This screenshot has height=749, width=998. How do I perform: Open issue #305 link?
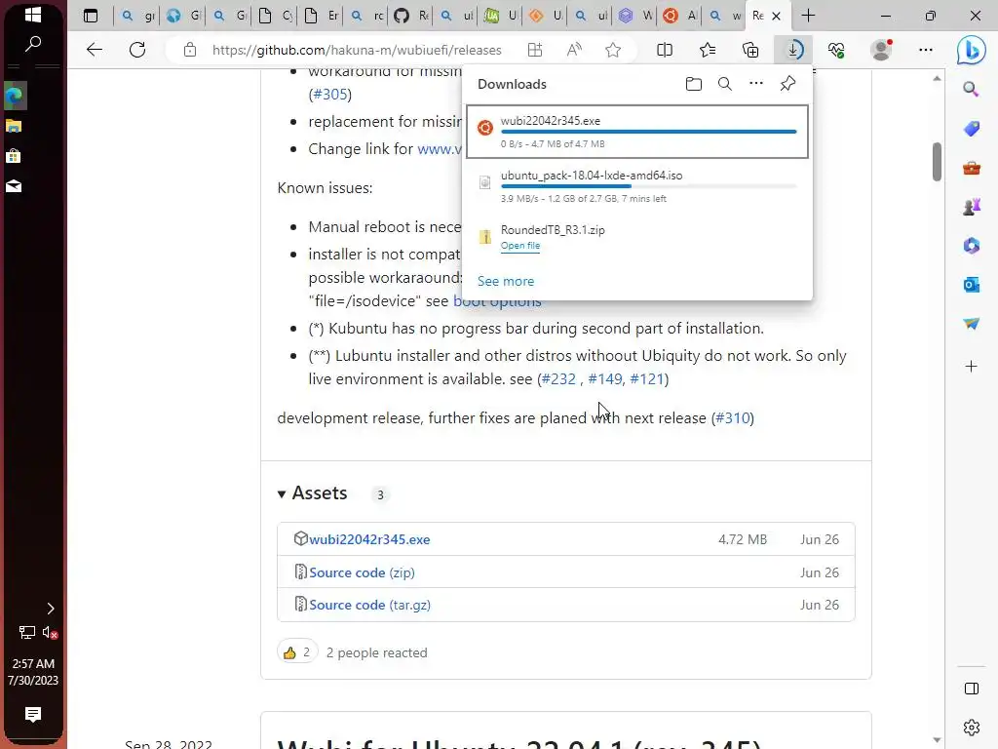pyautogui.click(x=329, y=95)
